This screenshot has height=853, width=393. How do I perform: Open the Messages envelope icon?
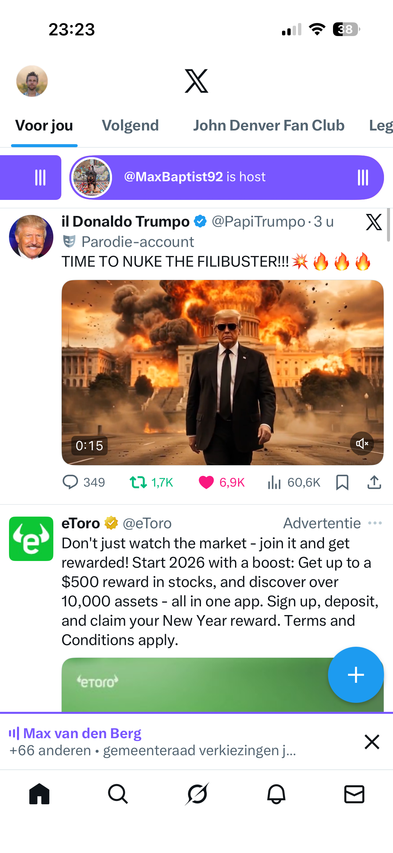coord(354,794)
